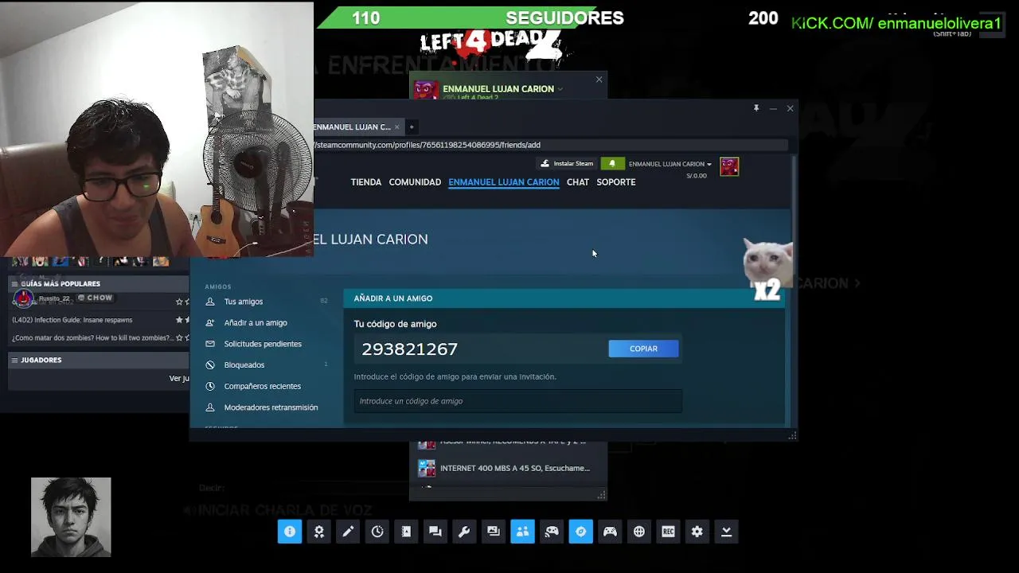This screenshot has height=573, width=1019.
Task: Click the REC recording icon
Action: pos(668,532)
